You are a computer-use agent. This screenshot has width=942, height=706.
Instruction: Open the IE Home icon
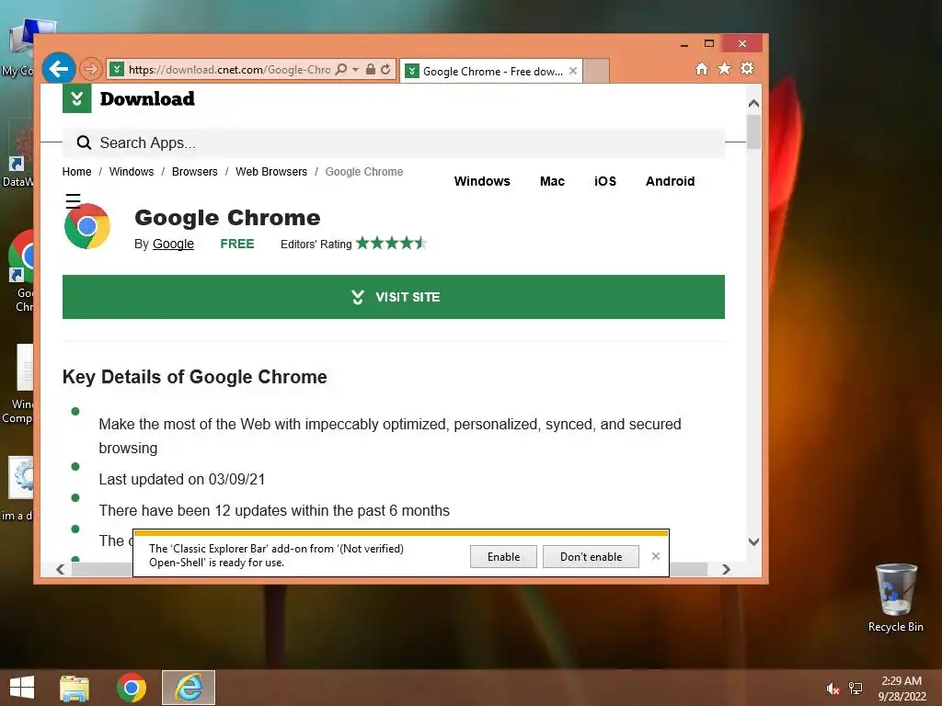point(702,68)
